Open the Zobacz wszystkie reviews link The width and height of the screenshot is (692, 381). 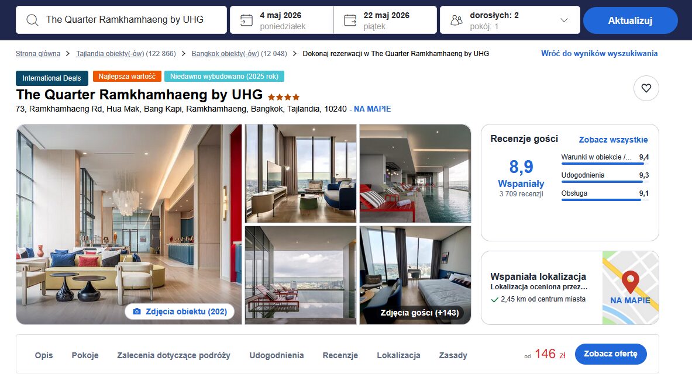(613, 140)
